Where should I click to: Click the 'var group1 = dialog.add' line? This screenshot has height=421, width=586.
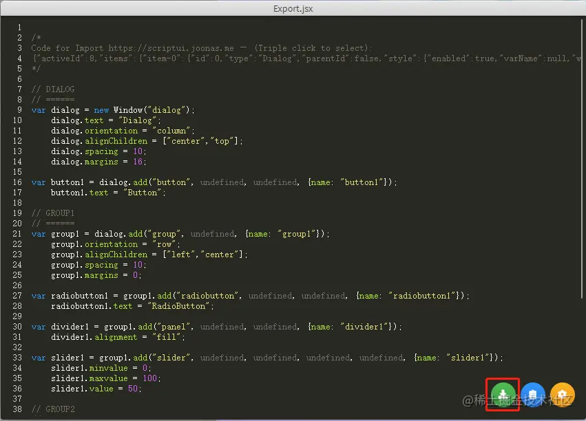(x=180, y=234)
